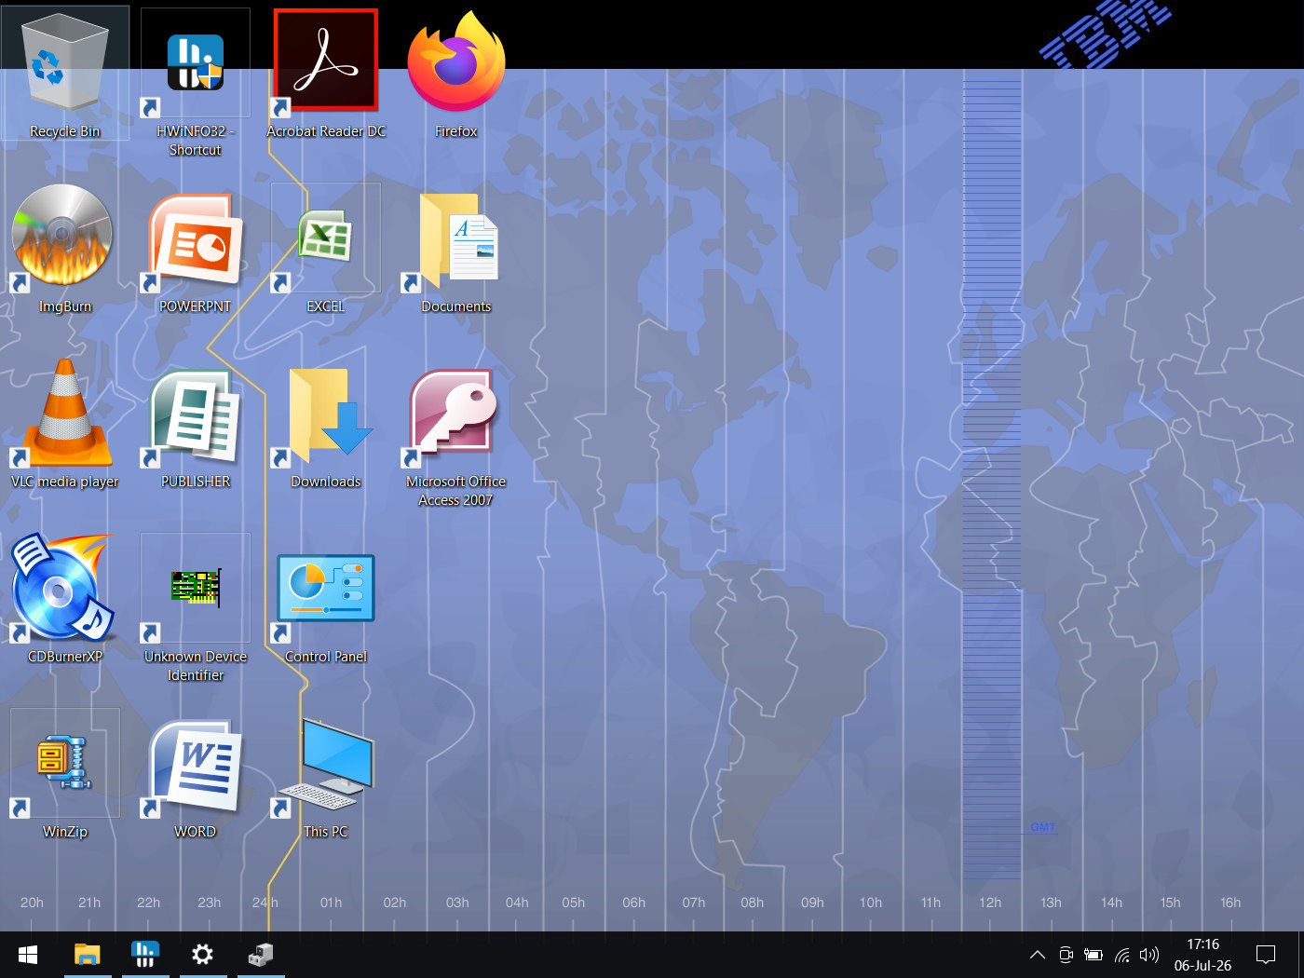Image resolution: width=1304 pixels, height=978 pixels.
Task: Open Settings gear in the taskbar
Action: pos(203,955)
